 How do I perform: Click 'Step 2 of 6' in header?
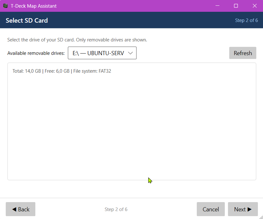point(246,20)
